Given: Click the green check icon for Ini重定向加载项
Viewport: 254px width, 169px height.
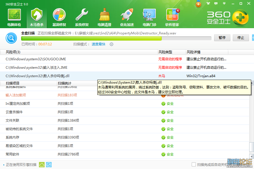Looking at the screenshot, I should coord(163,104).
